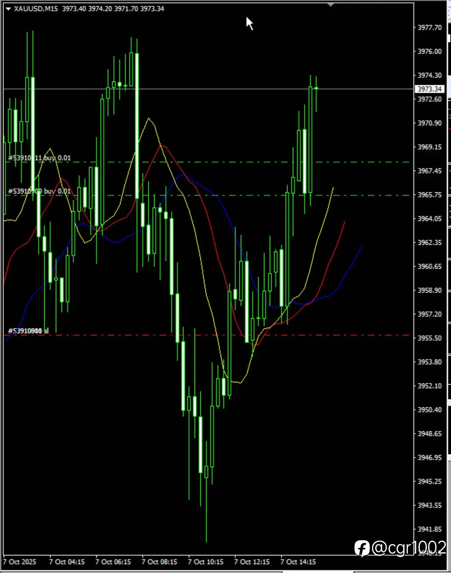Click the 3946.95 price scale label
This screenshot has width=451, height=573.
point(430,458)
